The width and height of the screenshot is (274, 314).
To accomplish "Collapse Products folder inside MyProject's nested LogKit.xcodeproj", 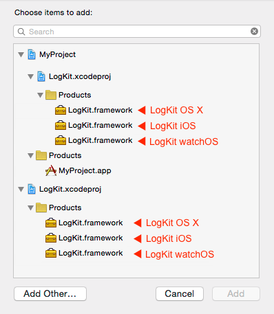I will [x=41, y=95].
